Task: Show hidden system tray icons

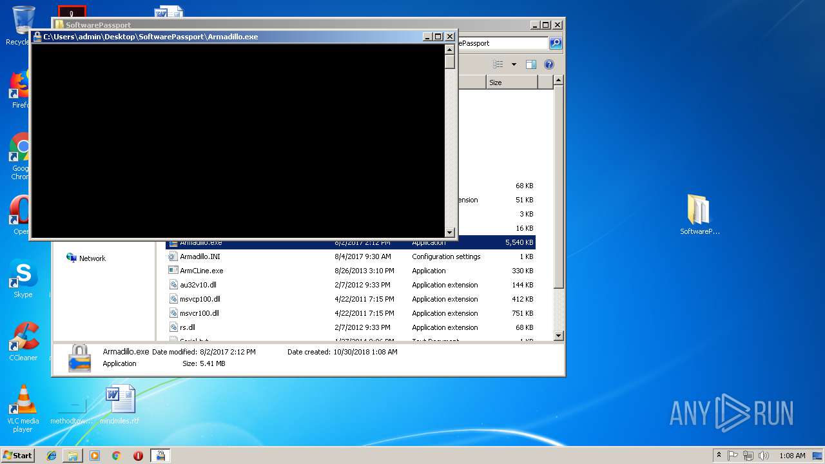Action: [x=719, y=456]
